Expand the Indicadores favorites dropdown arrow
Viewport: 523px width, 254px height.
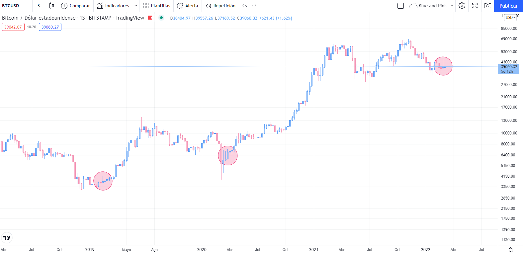tap(136, 6)
